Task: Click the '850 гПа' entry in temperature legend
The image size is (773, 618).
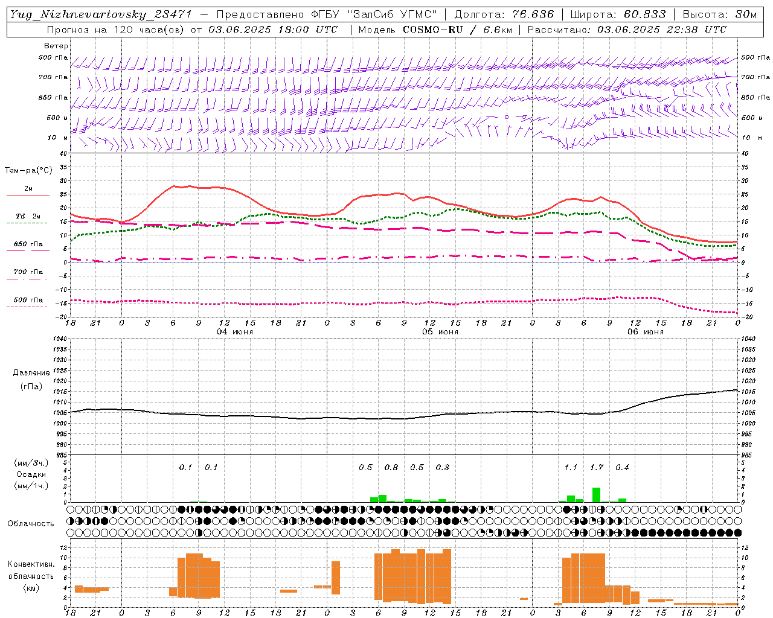Action: 28,244
